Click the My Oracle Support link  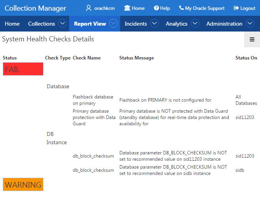[x=205, y=8]
